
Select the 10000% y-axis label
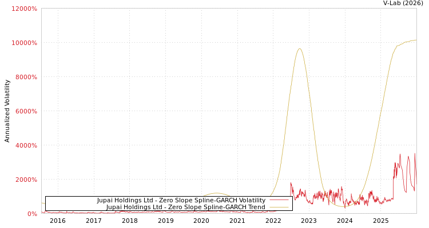pos(24,43)
